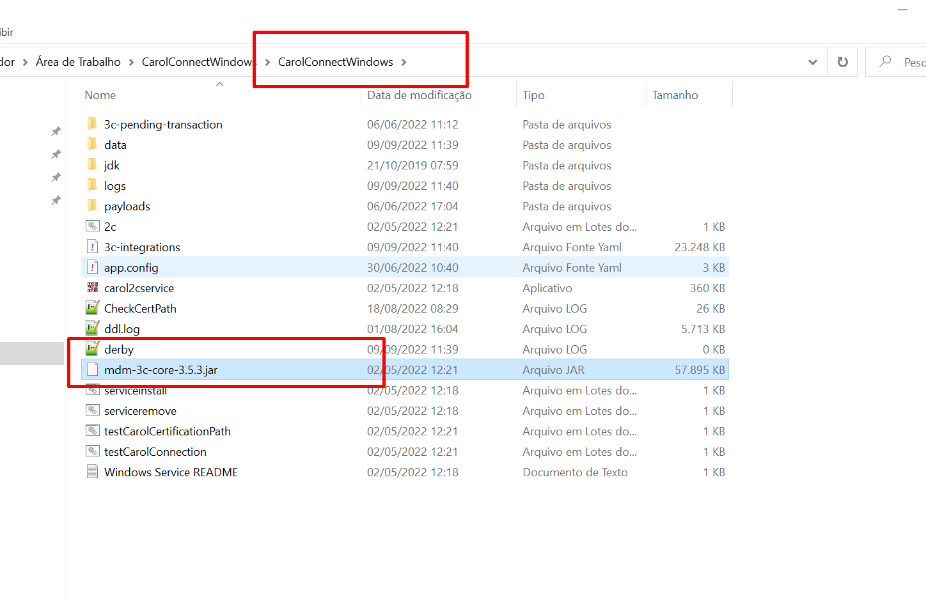Click the 23.248 KB size value

click(x=700, y=247)
